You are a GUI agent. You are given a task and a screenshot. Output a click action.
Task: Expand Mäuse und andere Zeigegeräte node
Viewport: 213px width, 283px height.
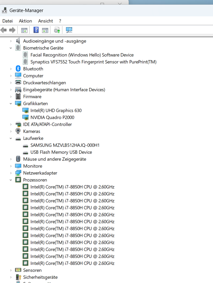point(11,159)
